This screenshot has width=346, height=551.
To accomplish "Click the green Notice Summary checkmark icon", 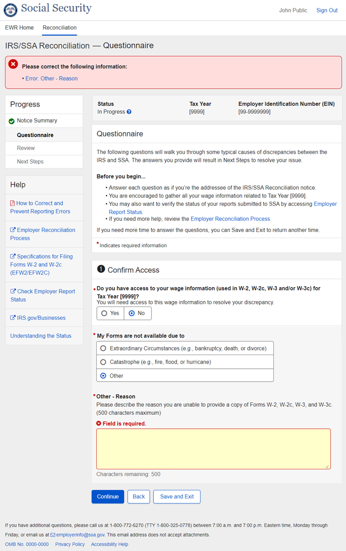I will point(12,121).
